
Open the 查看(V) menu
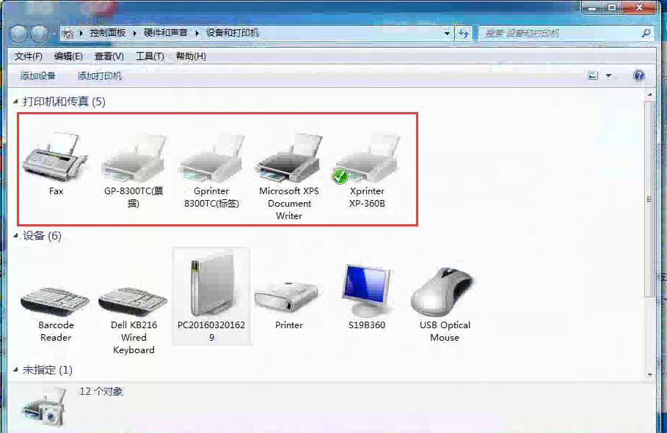pos(109,56)
